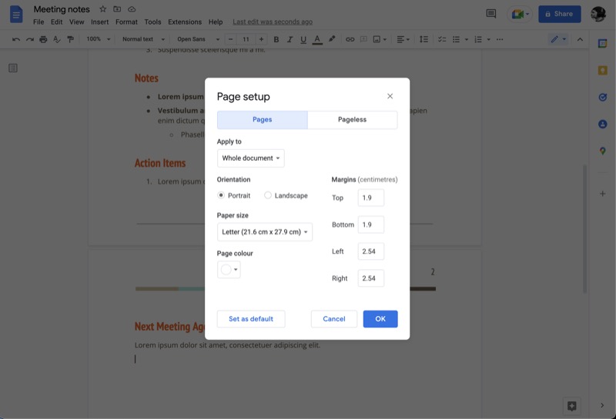Image resolution: width=616 pixels, height=419 pixels.
Task: Open Contacts in side panel
Action: click(603, 125)
